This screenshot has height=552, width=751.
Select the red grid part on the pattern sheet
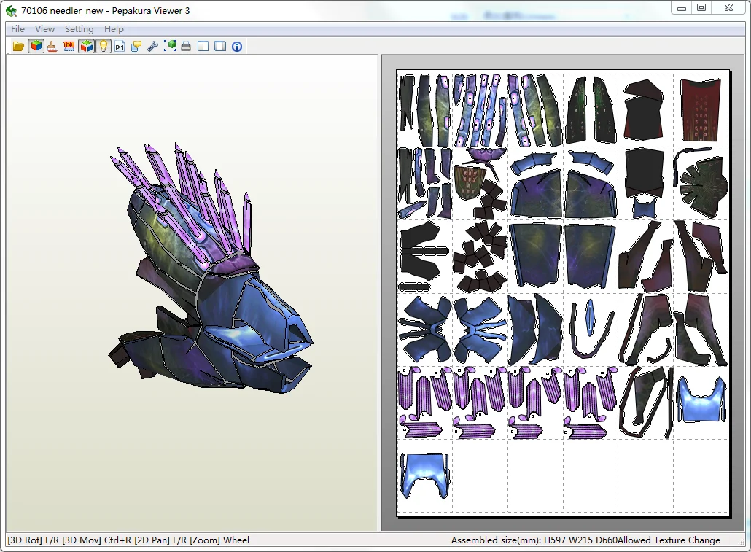(x=700, y=109)
